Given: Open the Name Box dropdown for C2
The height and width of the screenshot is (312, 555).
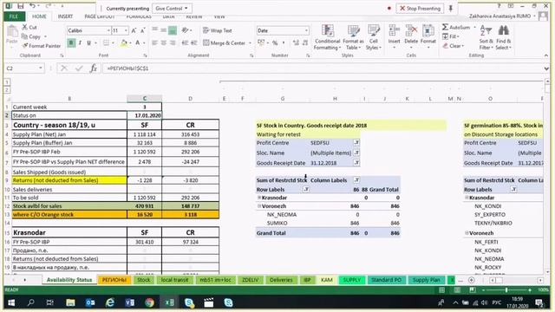Looking at the screenshot, I should 41,68.
